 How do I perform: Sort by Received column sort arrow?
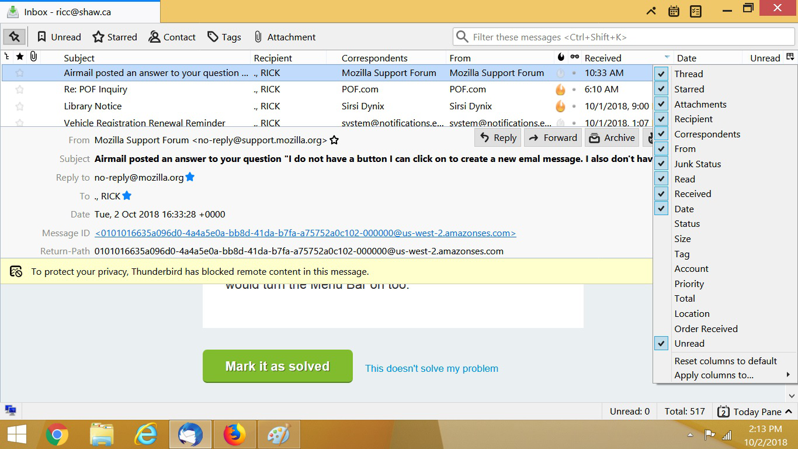click(667, 57)
